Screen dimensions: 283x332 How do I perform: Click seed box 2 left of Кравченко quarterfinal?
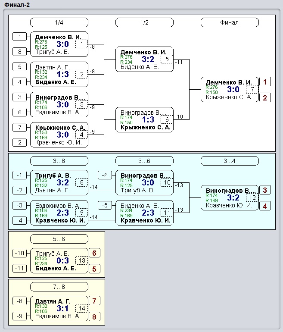click(x=20, y=142)
